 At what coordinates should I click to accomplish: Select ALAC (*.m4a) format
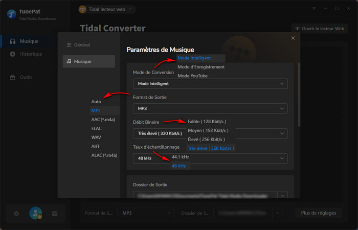pyautogui.click(x=104, y=155)
